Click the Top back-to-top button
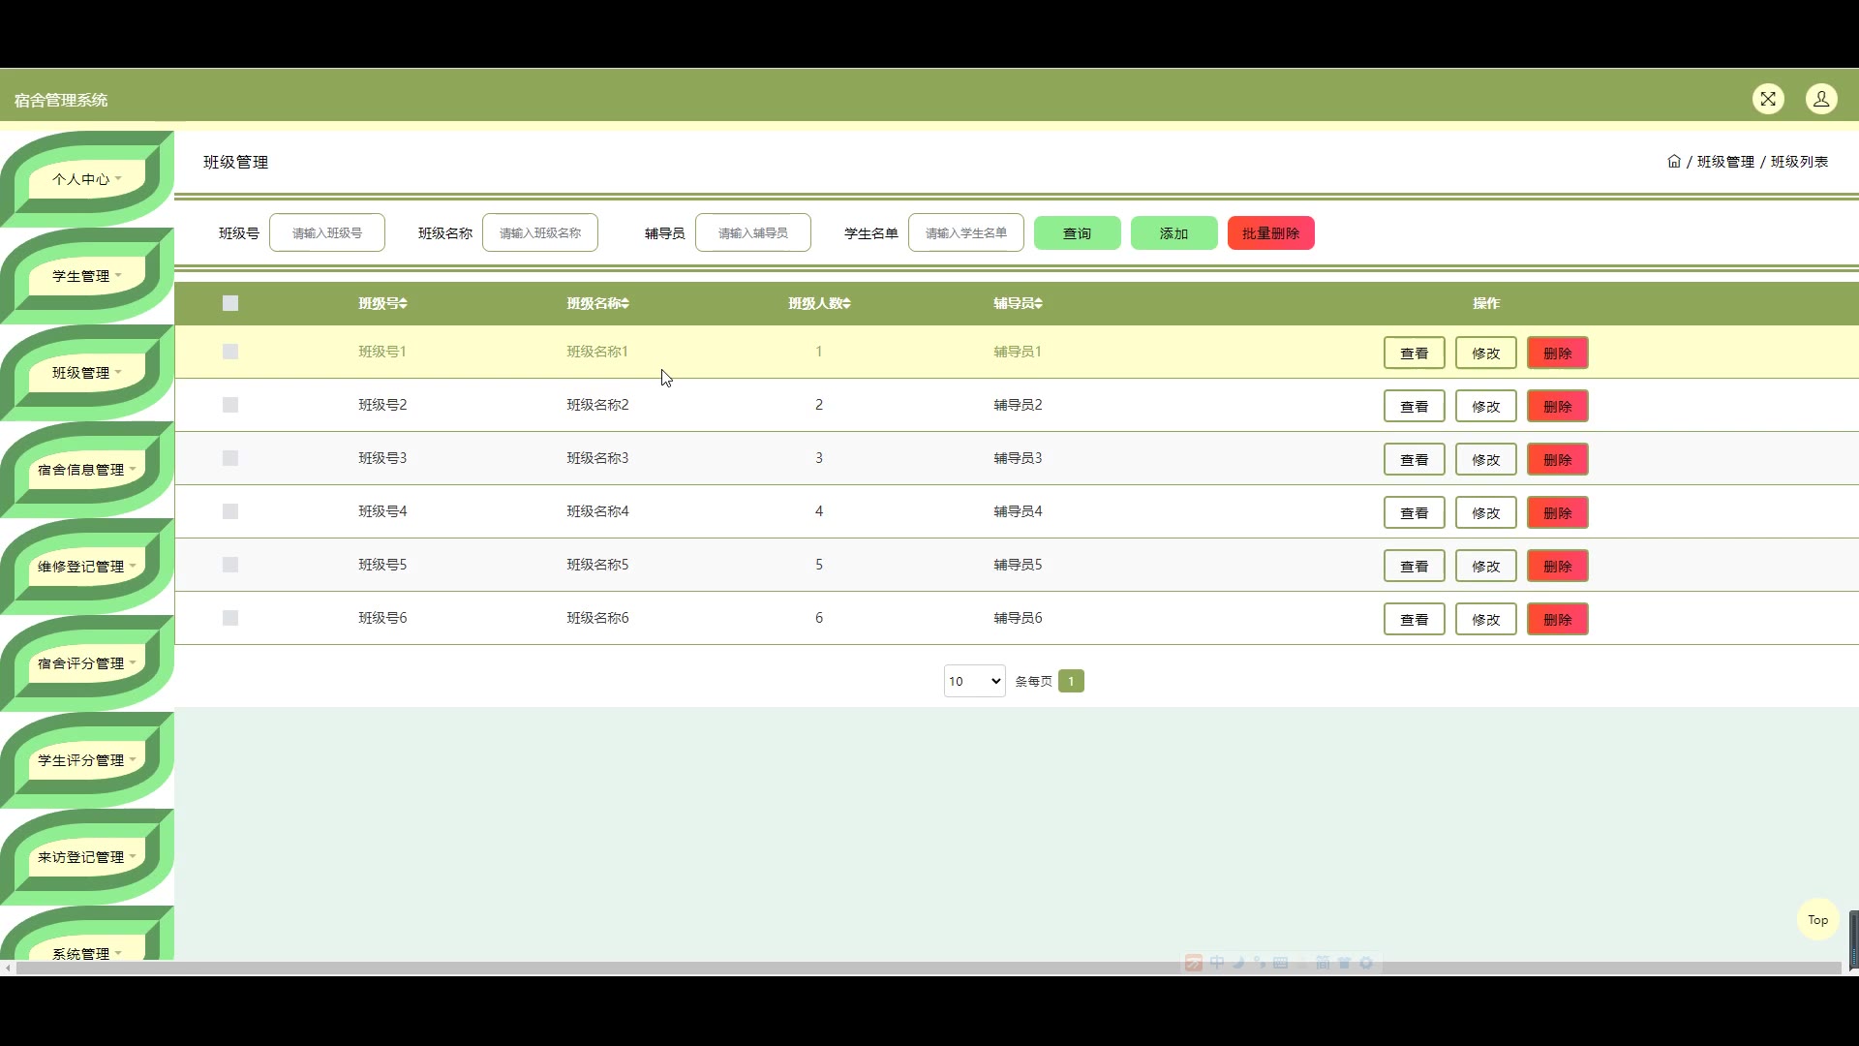 [1817, 920]
